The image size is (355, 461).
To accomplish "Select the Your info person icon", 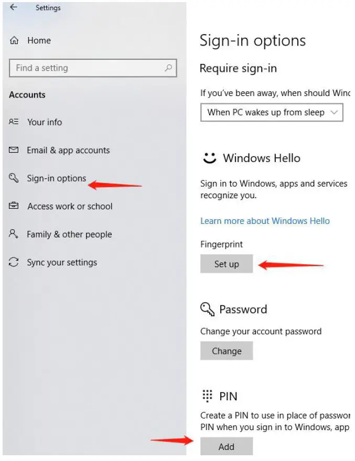I will (x=14, y=122).
